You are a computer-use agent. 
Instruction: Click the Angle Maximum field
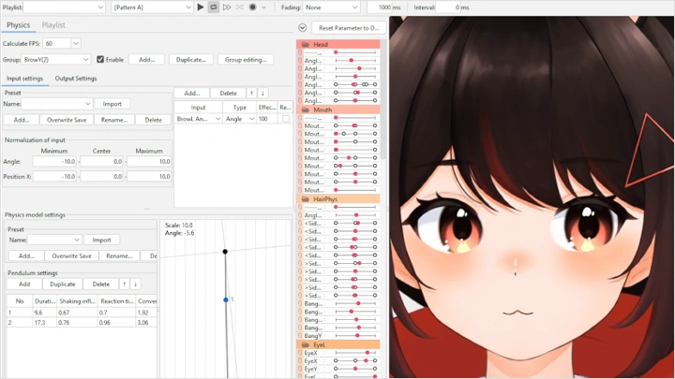pyautogui.click(x=149, y=162)
